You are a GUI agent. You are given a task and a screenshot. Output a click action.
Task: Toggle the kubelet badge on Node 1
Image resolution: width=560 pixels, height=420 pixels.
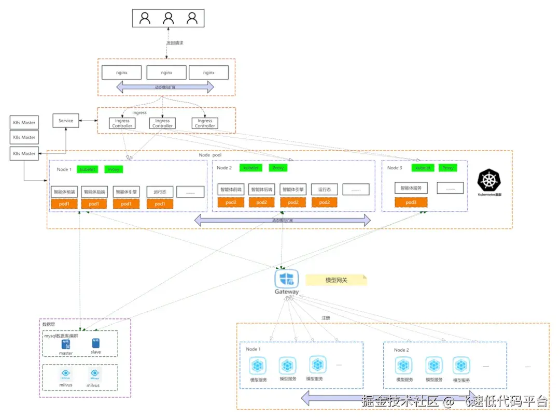click(x=87, y=169)
